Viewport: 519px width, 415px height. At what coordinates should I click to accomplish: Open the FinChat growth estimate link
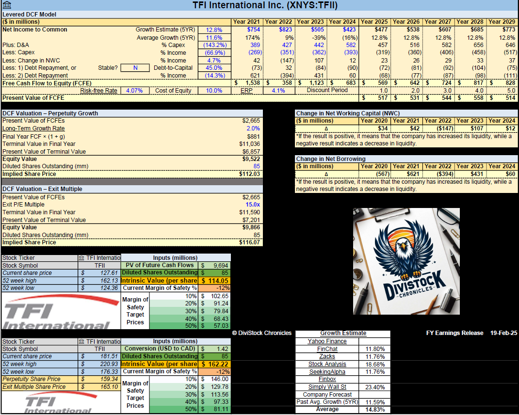pos(327,349)
